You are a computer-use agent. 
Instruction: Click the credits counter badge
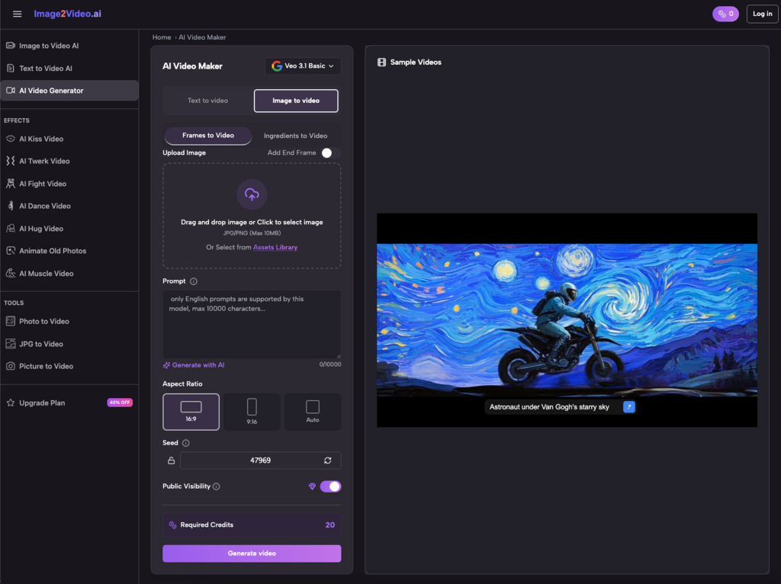tap(725, 14)
